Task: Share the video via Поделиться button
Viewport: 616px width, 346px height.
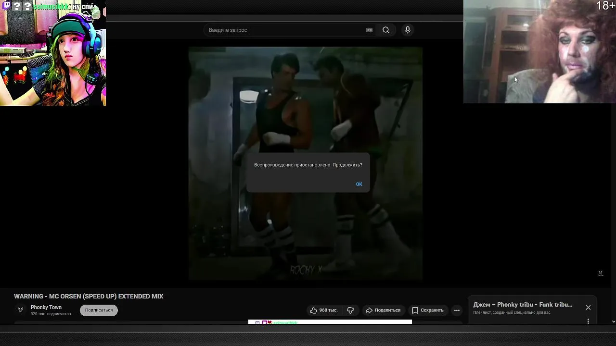Action: pos(383,310)
